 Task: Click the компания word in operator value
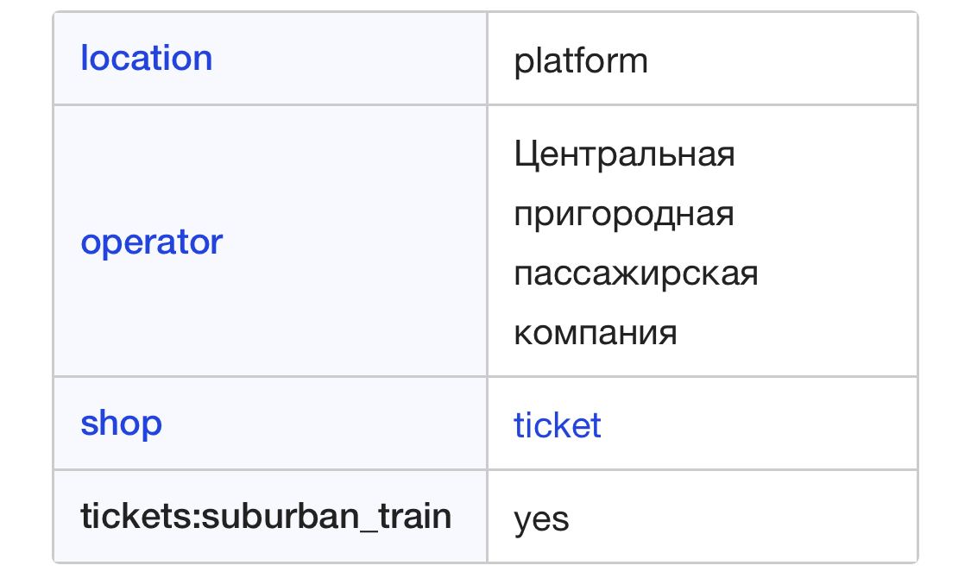click(x=595, y=333)
